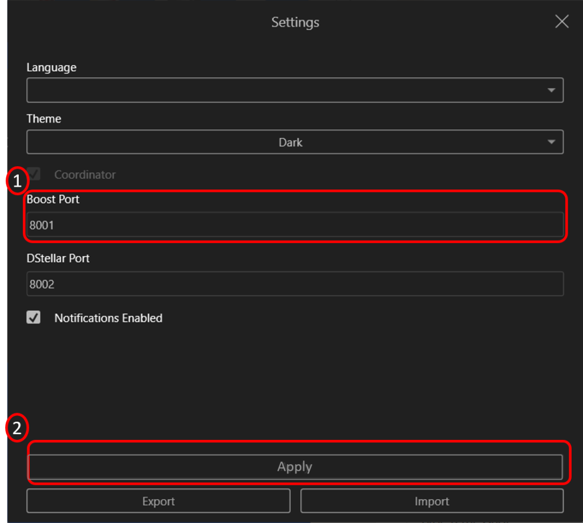The height and width of the screenshot is (523, 583).
Task: Click the Language field label
Action: tap(51, 67)
